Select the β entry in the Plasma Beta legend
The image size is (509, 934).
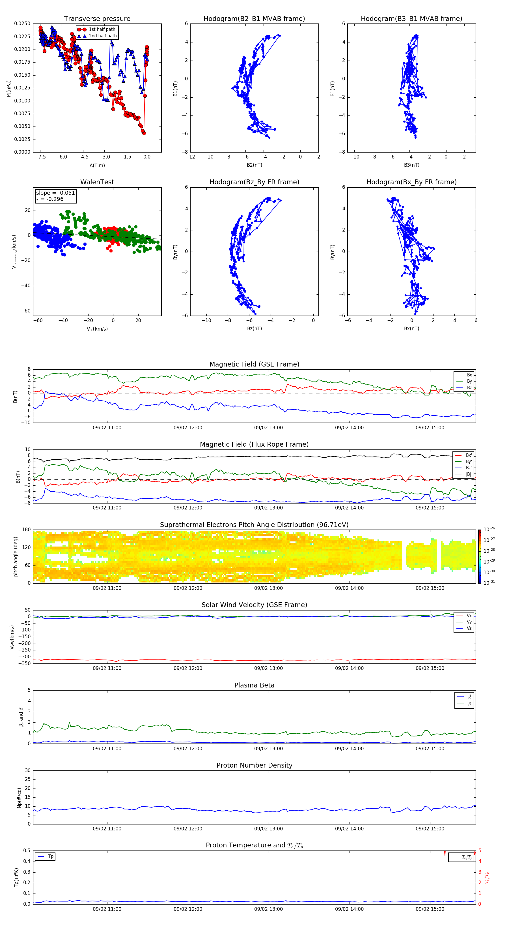click(x=464, y=704)
